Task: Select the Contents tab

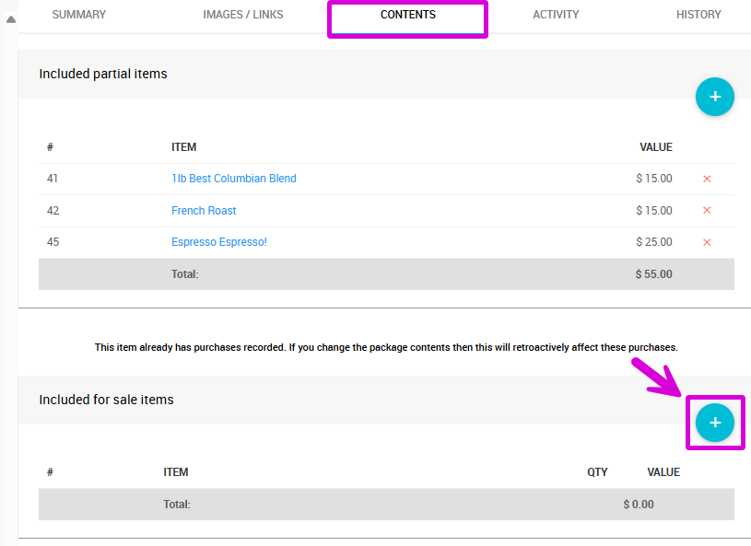Action: coord(407,15)
